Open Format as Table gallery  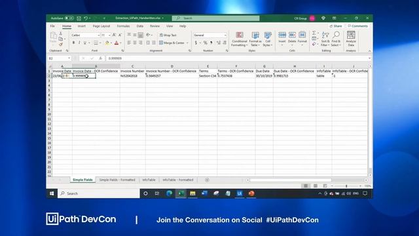[255, 39]
